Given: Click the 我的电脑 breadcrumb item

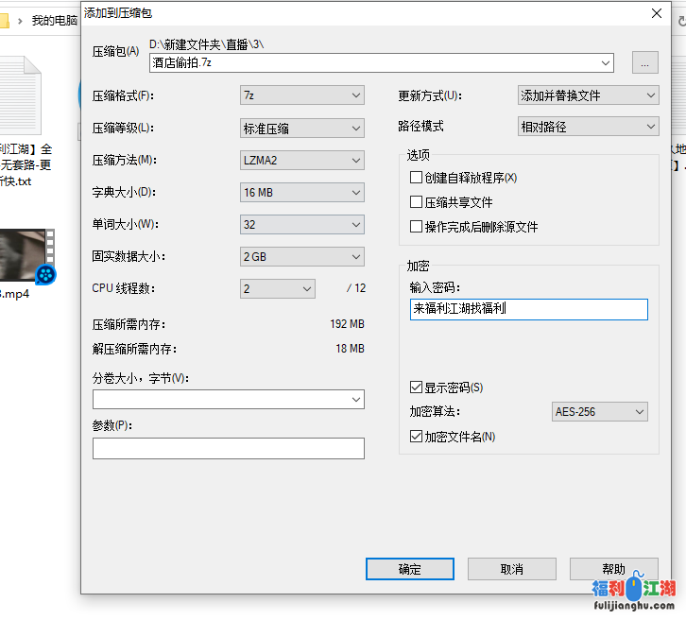Looking at the screenshot, I should 55,20.
